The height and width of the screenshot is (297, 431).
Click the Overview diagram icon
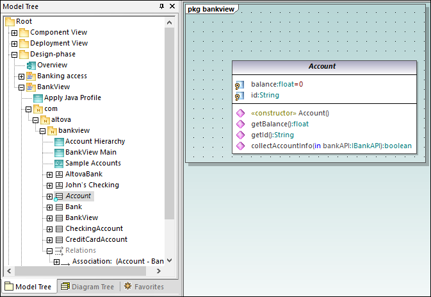[31, 65]
